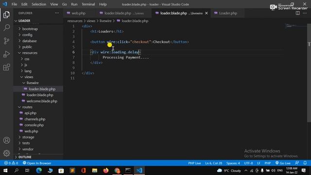This screenshot has height=175, width=311.
Task: Click PHP Live in status bar
Action: [194, 163]
